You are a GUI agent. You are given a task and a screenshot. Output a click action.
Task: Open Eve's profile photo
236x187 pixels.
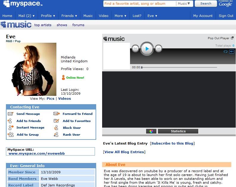tap(31, 69)
